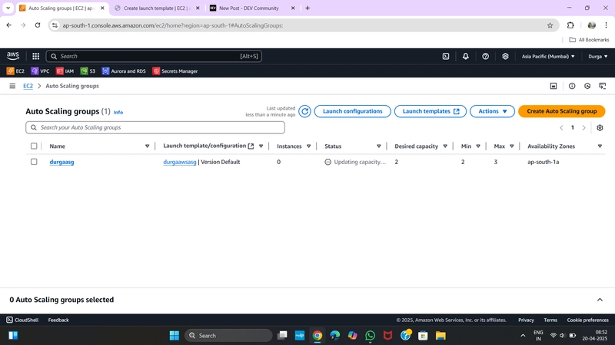Open AWS CloudShell icon in top navigation
Screen dimensions: 615x345
[446, 56]
